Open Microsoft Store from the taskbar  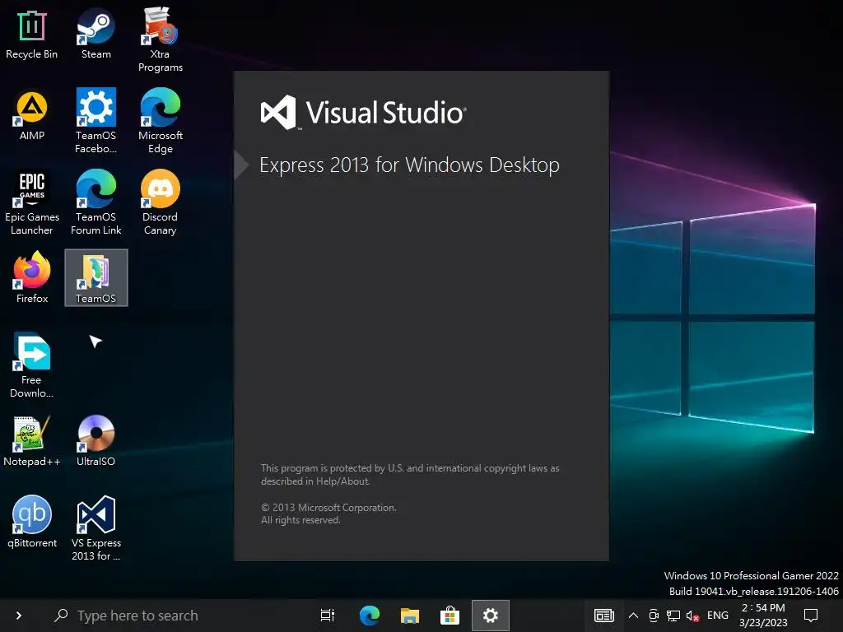click(449, 616)
